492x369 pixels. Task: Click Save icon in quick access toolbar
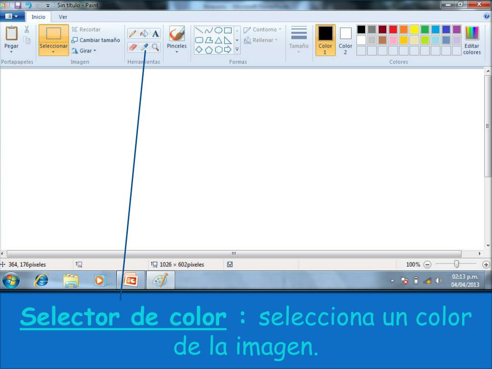pyautogui.click(x=18, y=5)
